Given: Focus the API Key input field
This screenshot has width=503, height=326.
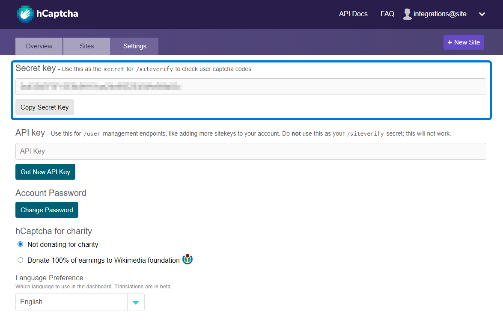Looking at the screenshot, I should [x=251, y=151].
